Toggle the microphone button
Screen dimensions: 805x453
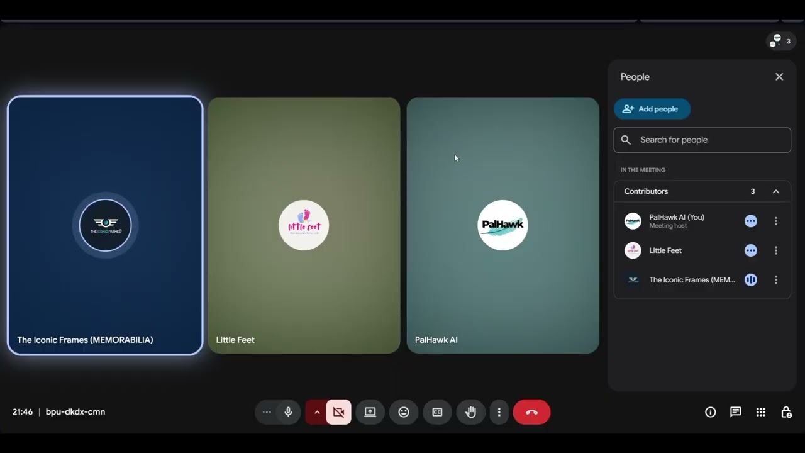coord(288,412)
